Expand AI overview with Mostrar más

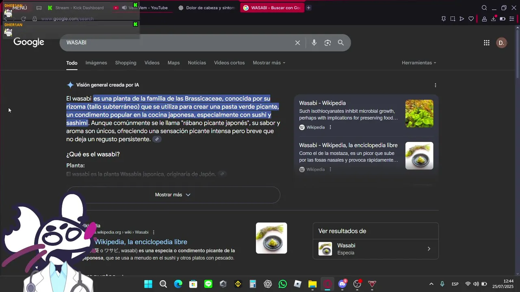tap(173, 195)
